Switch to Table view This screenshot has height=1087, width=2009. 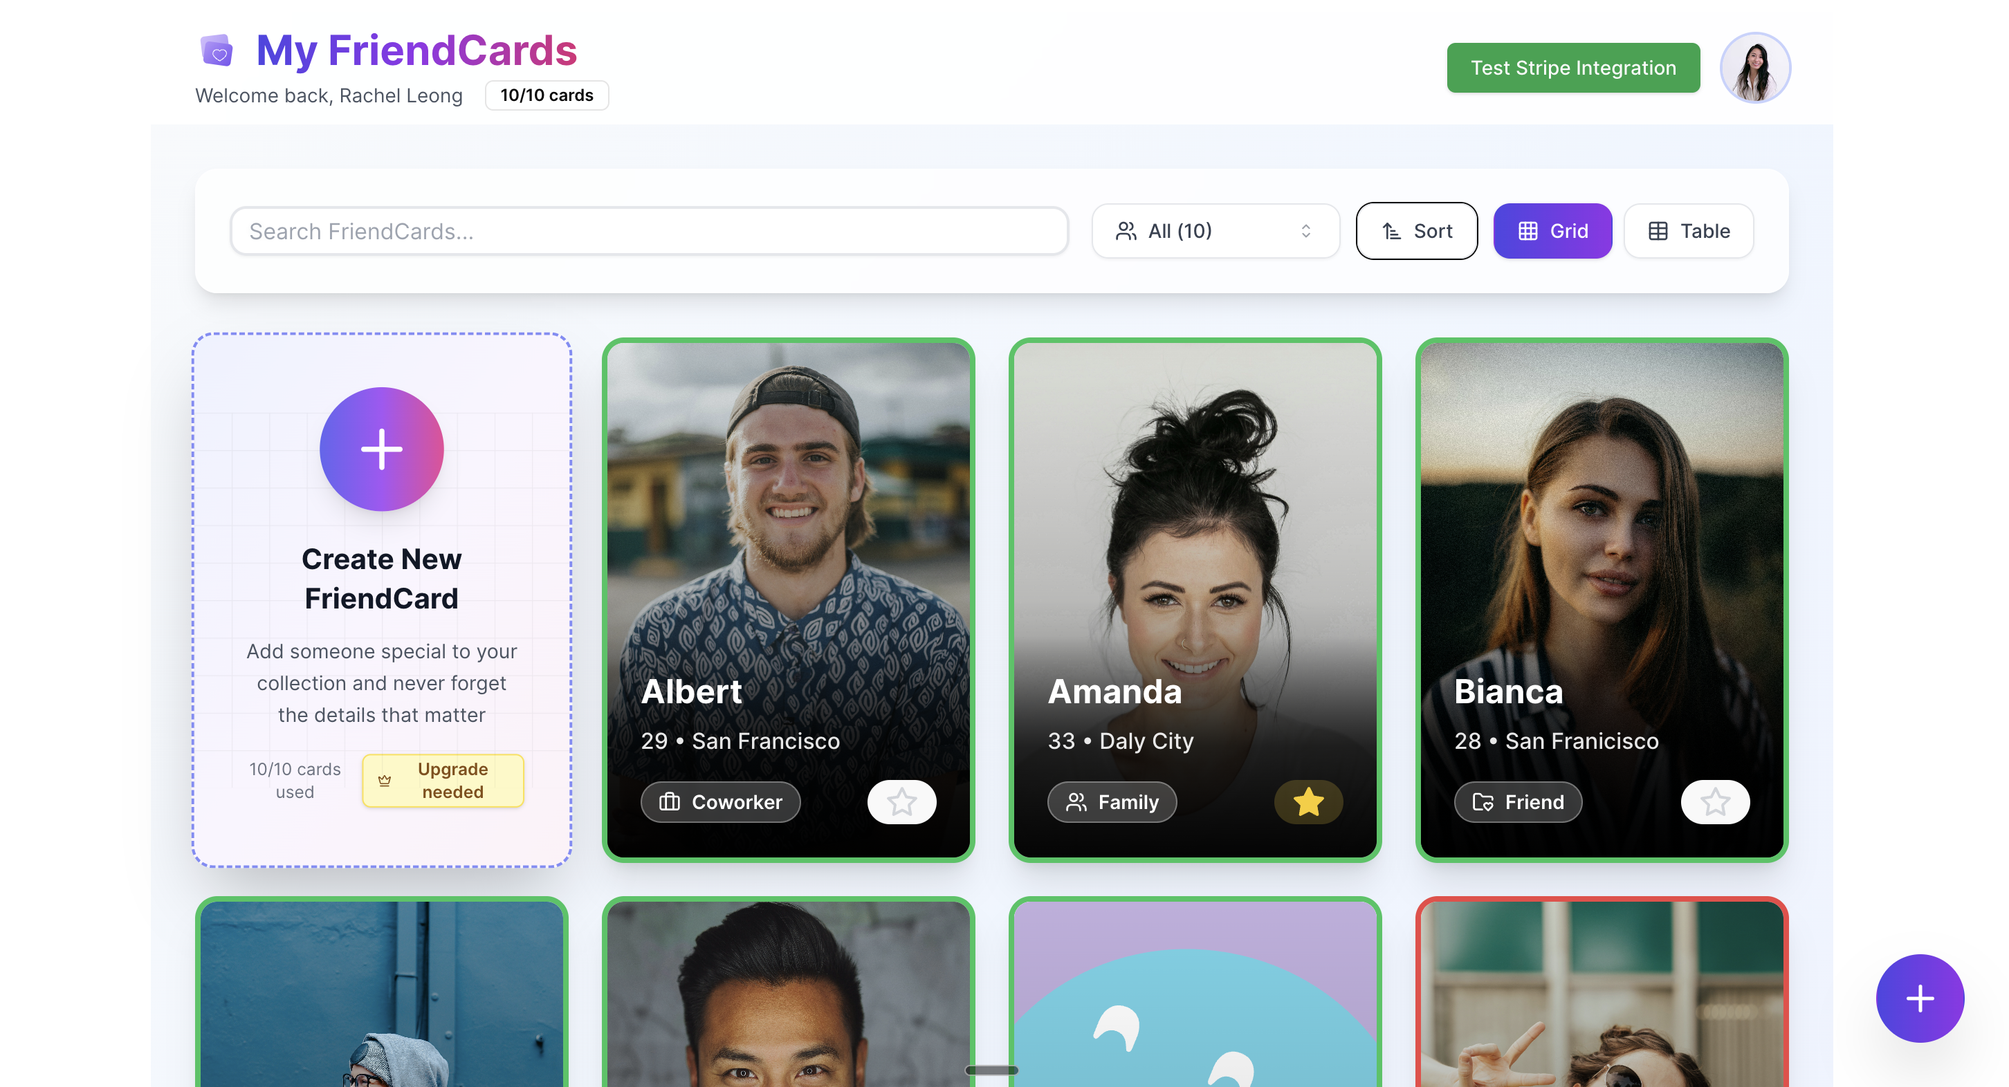coord(1689,231)
